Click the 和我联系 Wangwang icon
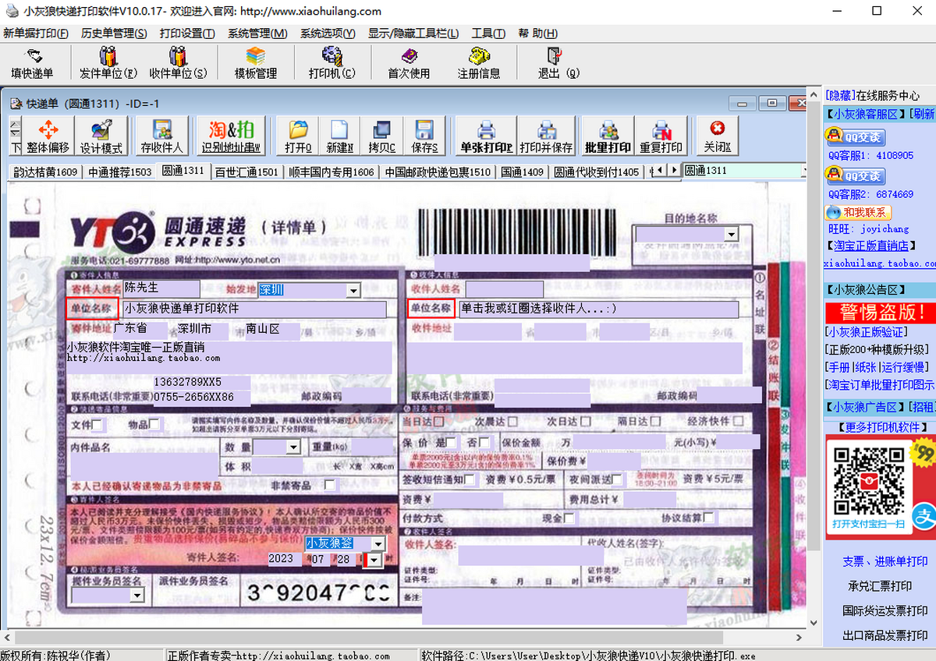 coord(858,213)
